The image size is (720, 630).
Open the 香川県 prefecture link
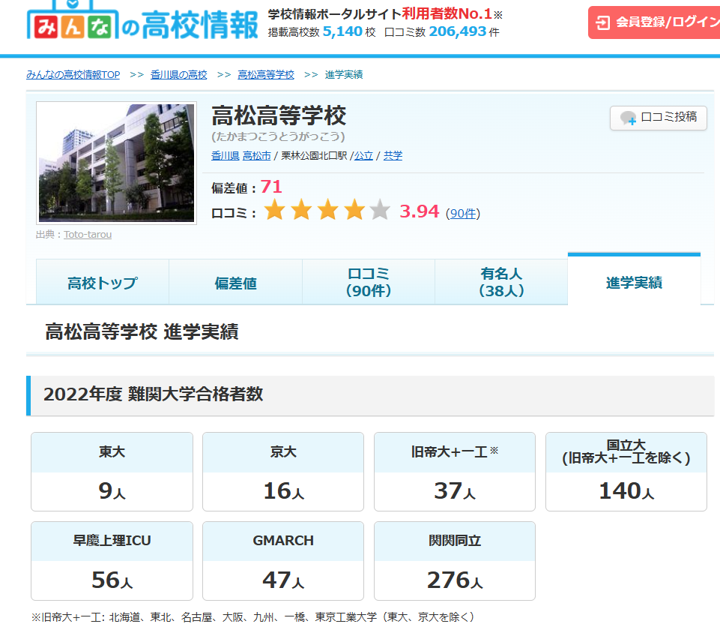point(225,156)
